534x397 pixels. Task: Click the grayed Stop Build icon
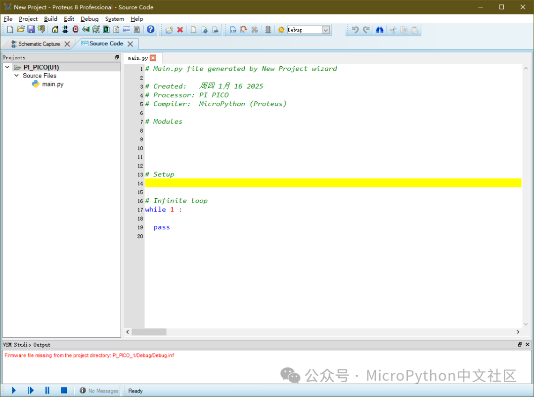[x=255, y=30]
